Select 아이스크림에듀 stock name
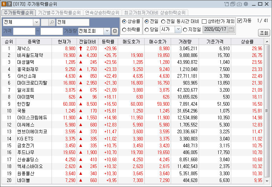Viewport: 272px width, 187px height. [x=32, y=118]
